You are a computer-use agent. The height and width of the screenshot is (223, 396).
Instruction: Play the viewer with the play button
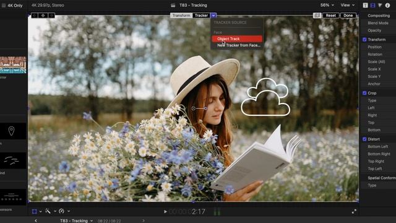coord(165,211)
